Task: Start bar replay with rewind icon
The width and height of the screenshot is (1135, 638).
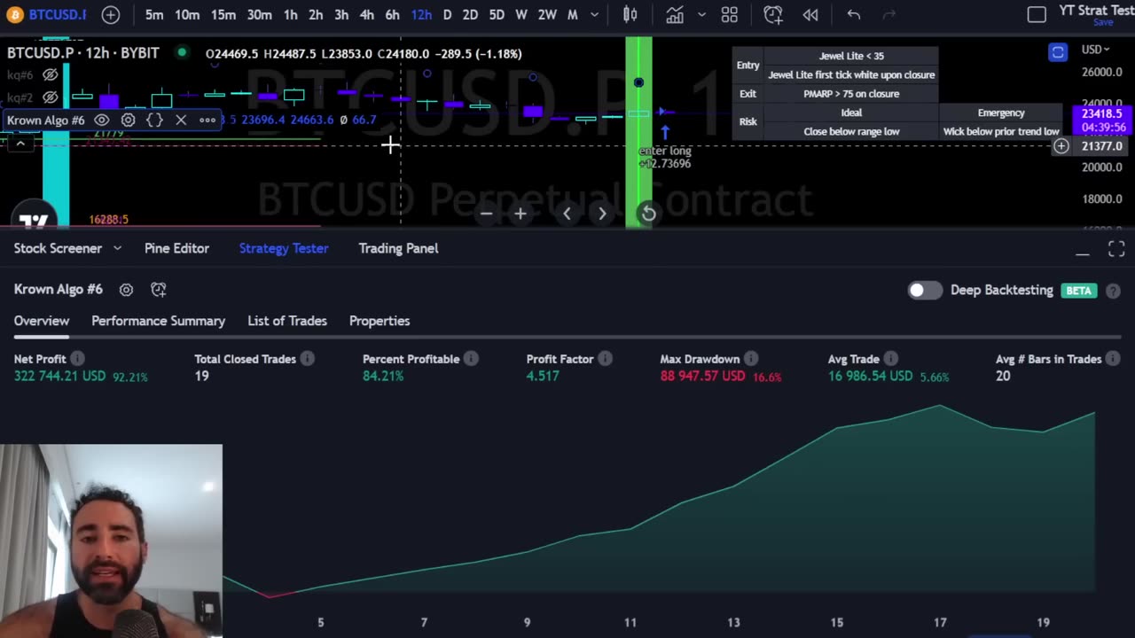Action: coord(810,15)
